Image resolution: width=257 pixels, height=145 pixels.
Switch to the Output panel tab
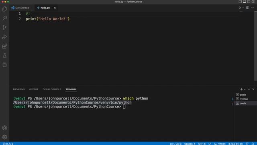coord(34,89)
